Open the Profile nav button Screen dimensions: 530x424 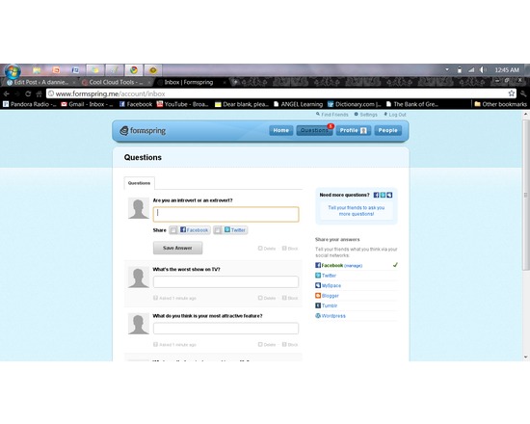pos(354,130)
